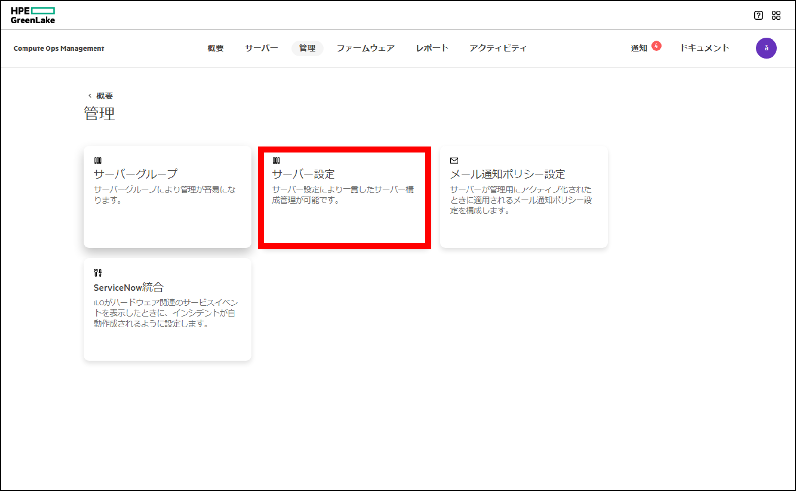796x491 pixels.
Task: Open 通知 notifications
Action: (x=639, y=48)
